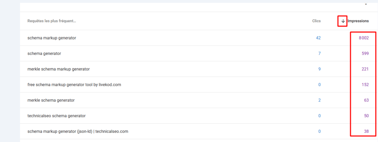The image size is (378, 142).
Task: Click 0 clicks in the json-ld technicalseo.com row
Action: [x=319, y=131]
